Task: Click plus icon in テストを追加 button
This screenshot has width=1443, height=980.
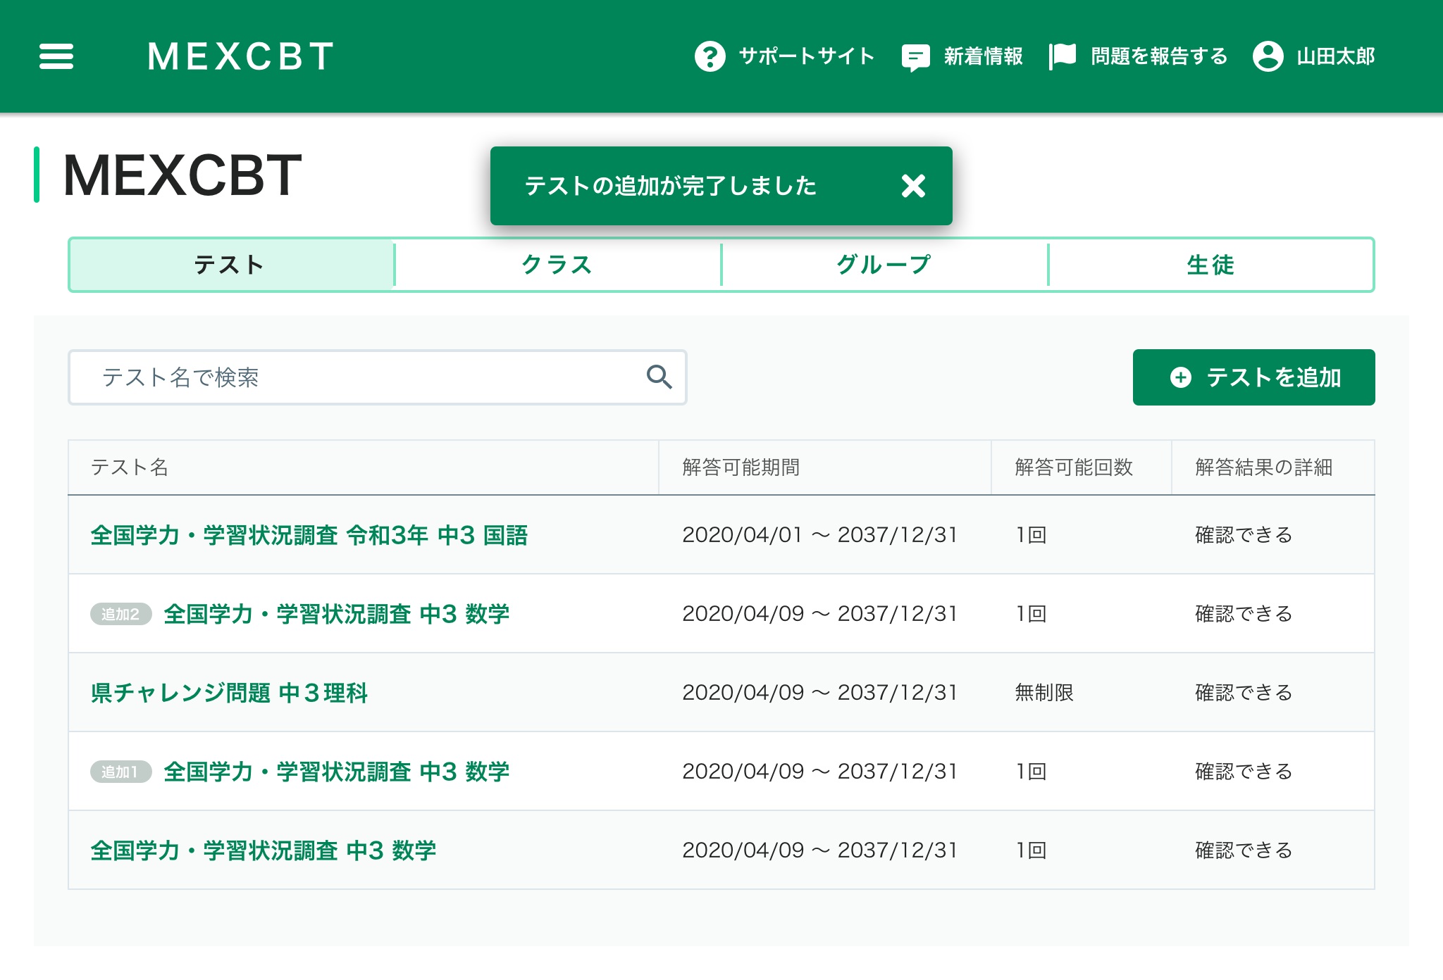Action: pos(1181,377)
